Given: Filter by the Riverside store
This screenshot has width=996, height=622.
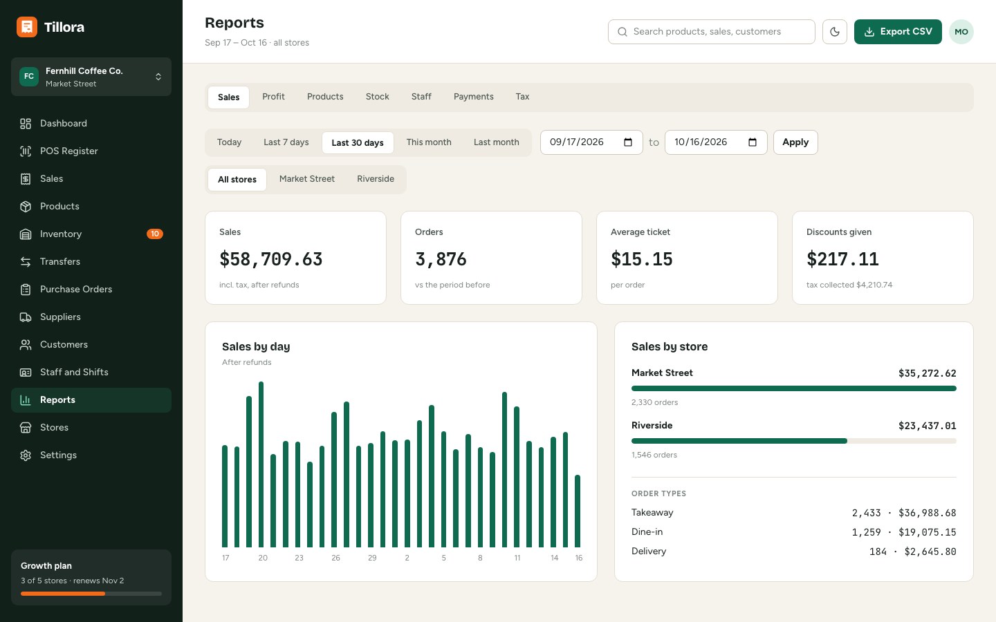Looking at the screenshot, I should 376,179.
